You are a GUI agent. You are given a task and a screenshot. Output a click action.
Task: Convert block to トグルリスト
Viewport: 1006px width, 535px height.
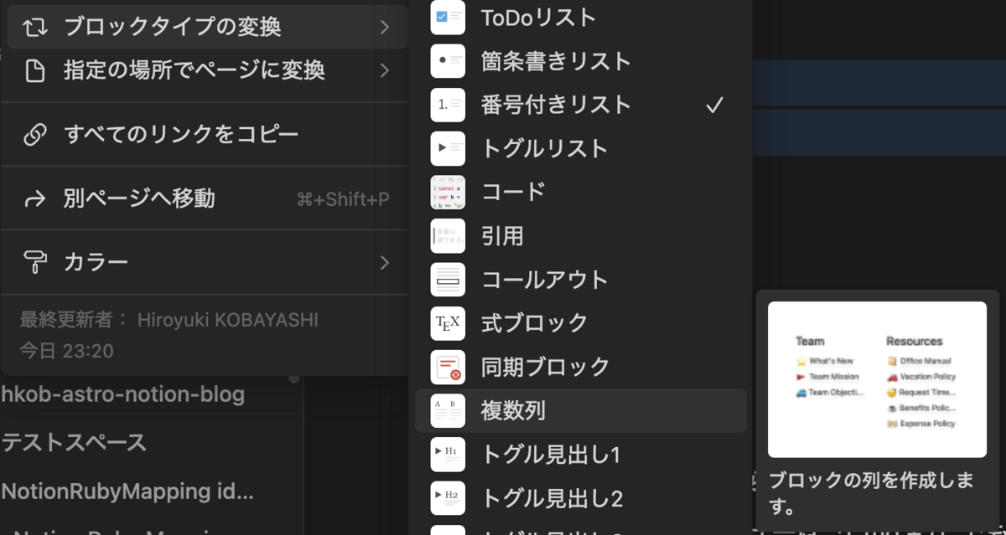580,148
